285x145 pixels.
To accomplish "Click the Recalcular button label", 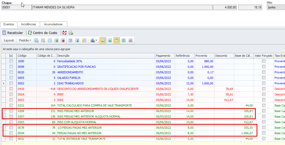I will pyautogui.click(x=15, y=33).
